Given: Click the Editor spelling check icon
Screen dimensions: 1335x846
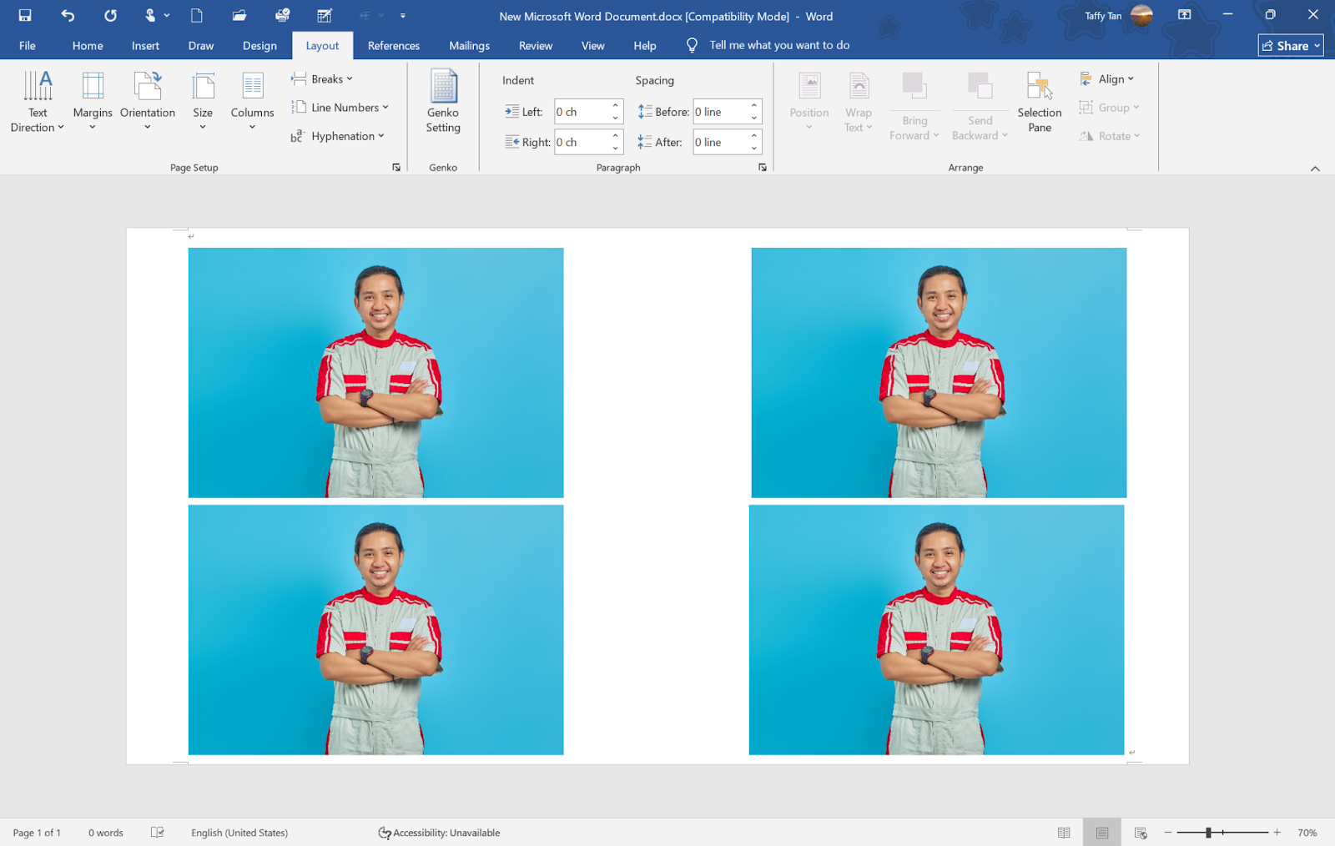Looking at the screenshot, I should pos(325,15).
